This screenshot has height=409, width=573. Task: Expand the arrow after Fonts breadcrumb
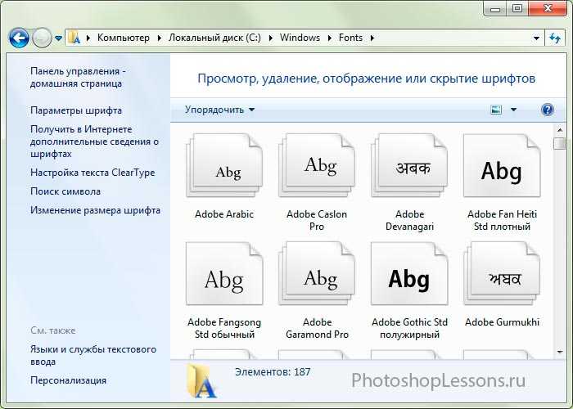click(x=372, y=38)
